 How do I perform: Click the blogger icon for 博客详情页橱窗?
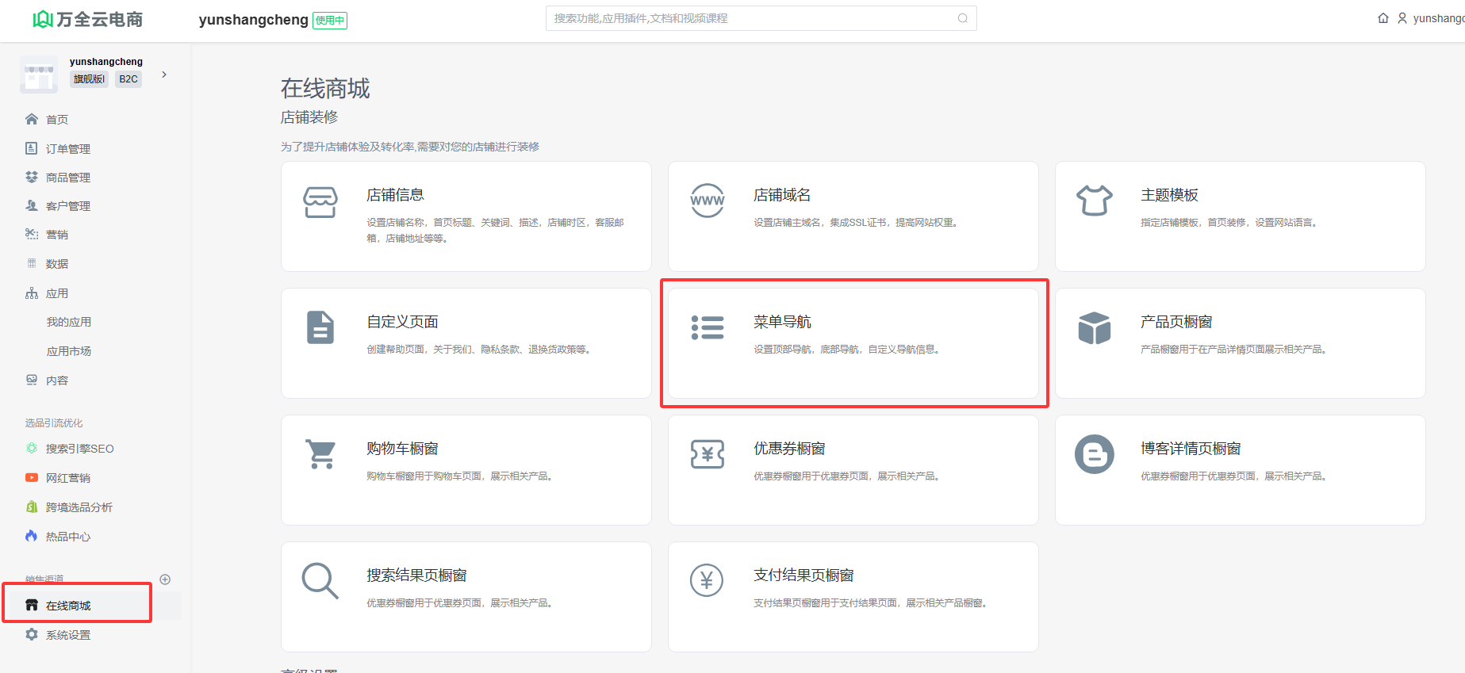click(x=1094, y=454)
